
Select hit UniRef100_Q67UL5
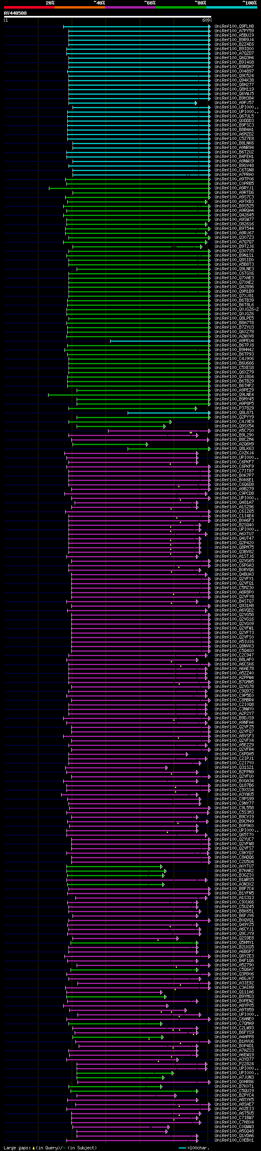pyautogui.click(x=234, y=116)
